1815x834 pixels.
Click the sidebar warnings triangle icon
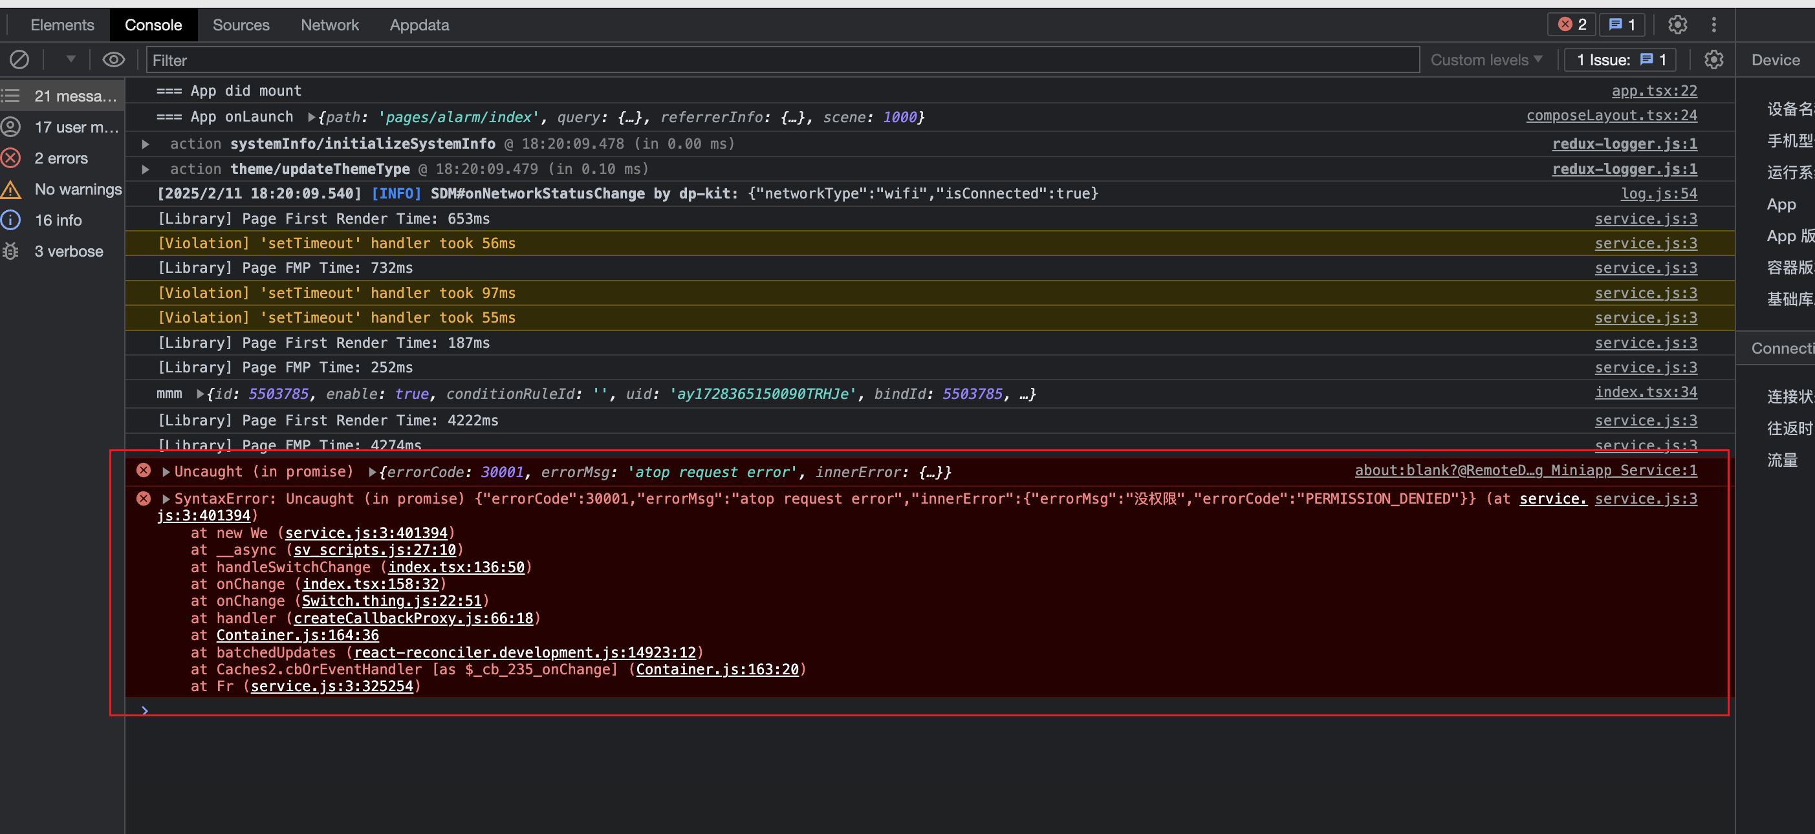(x=10, y=189)
